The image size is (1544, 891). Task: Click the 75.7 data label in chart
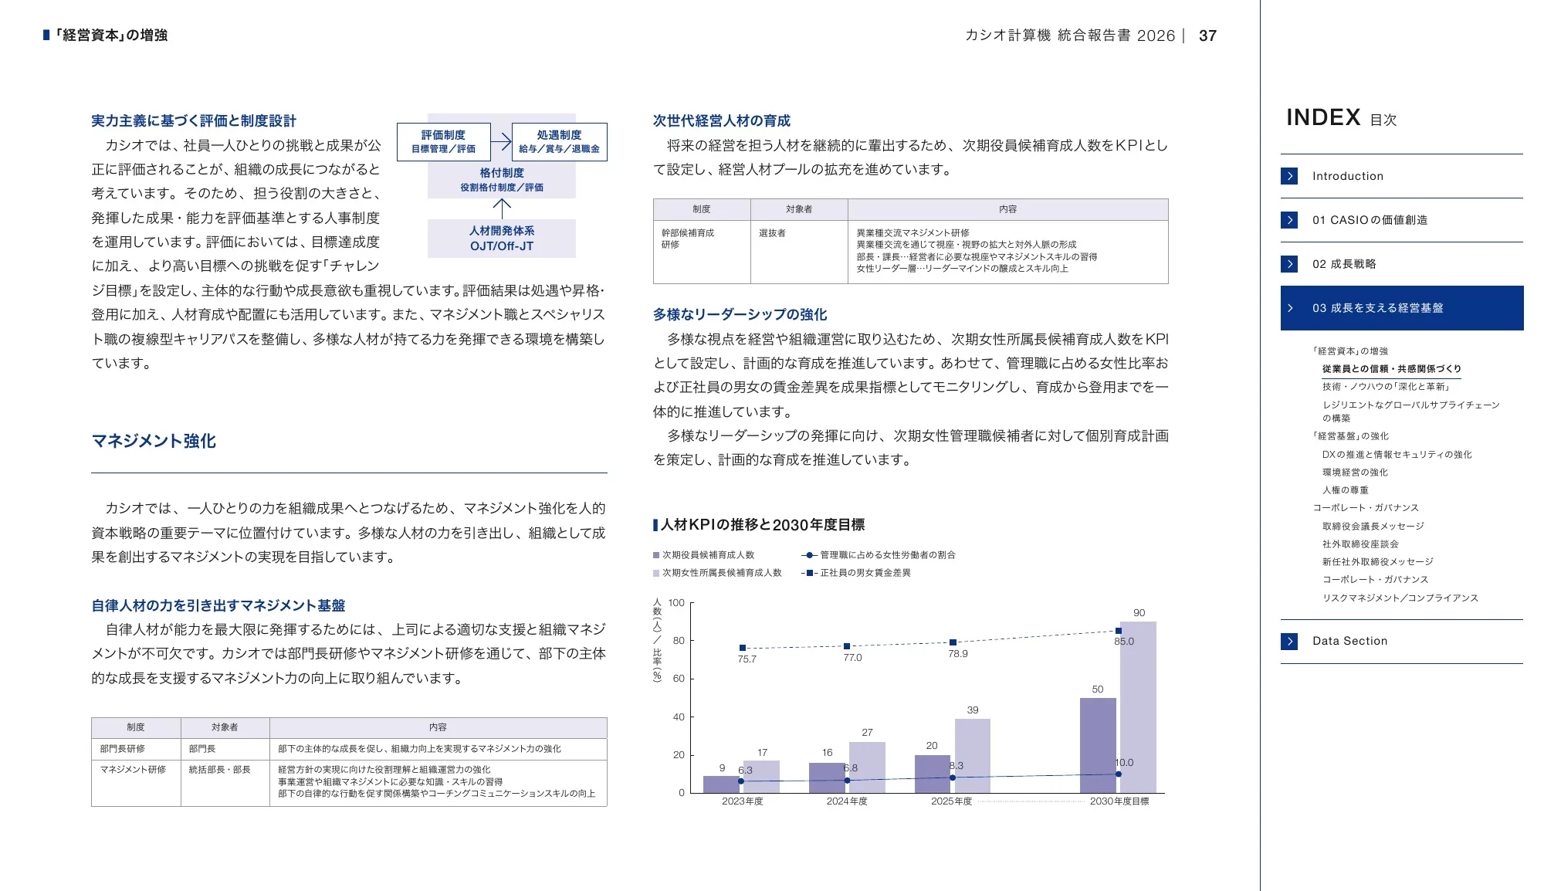tap(747, 659)
